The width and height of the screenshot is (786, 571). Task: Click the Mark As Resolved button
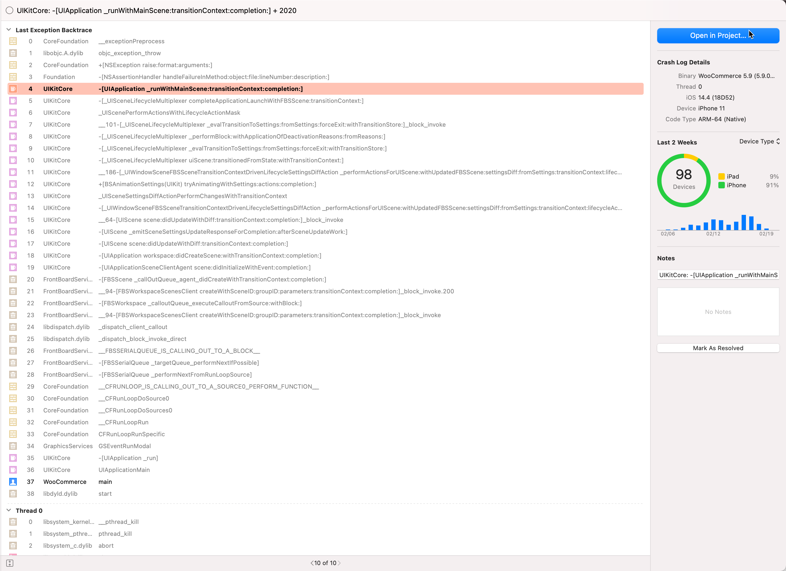click(718, 348)
